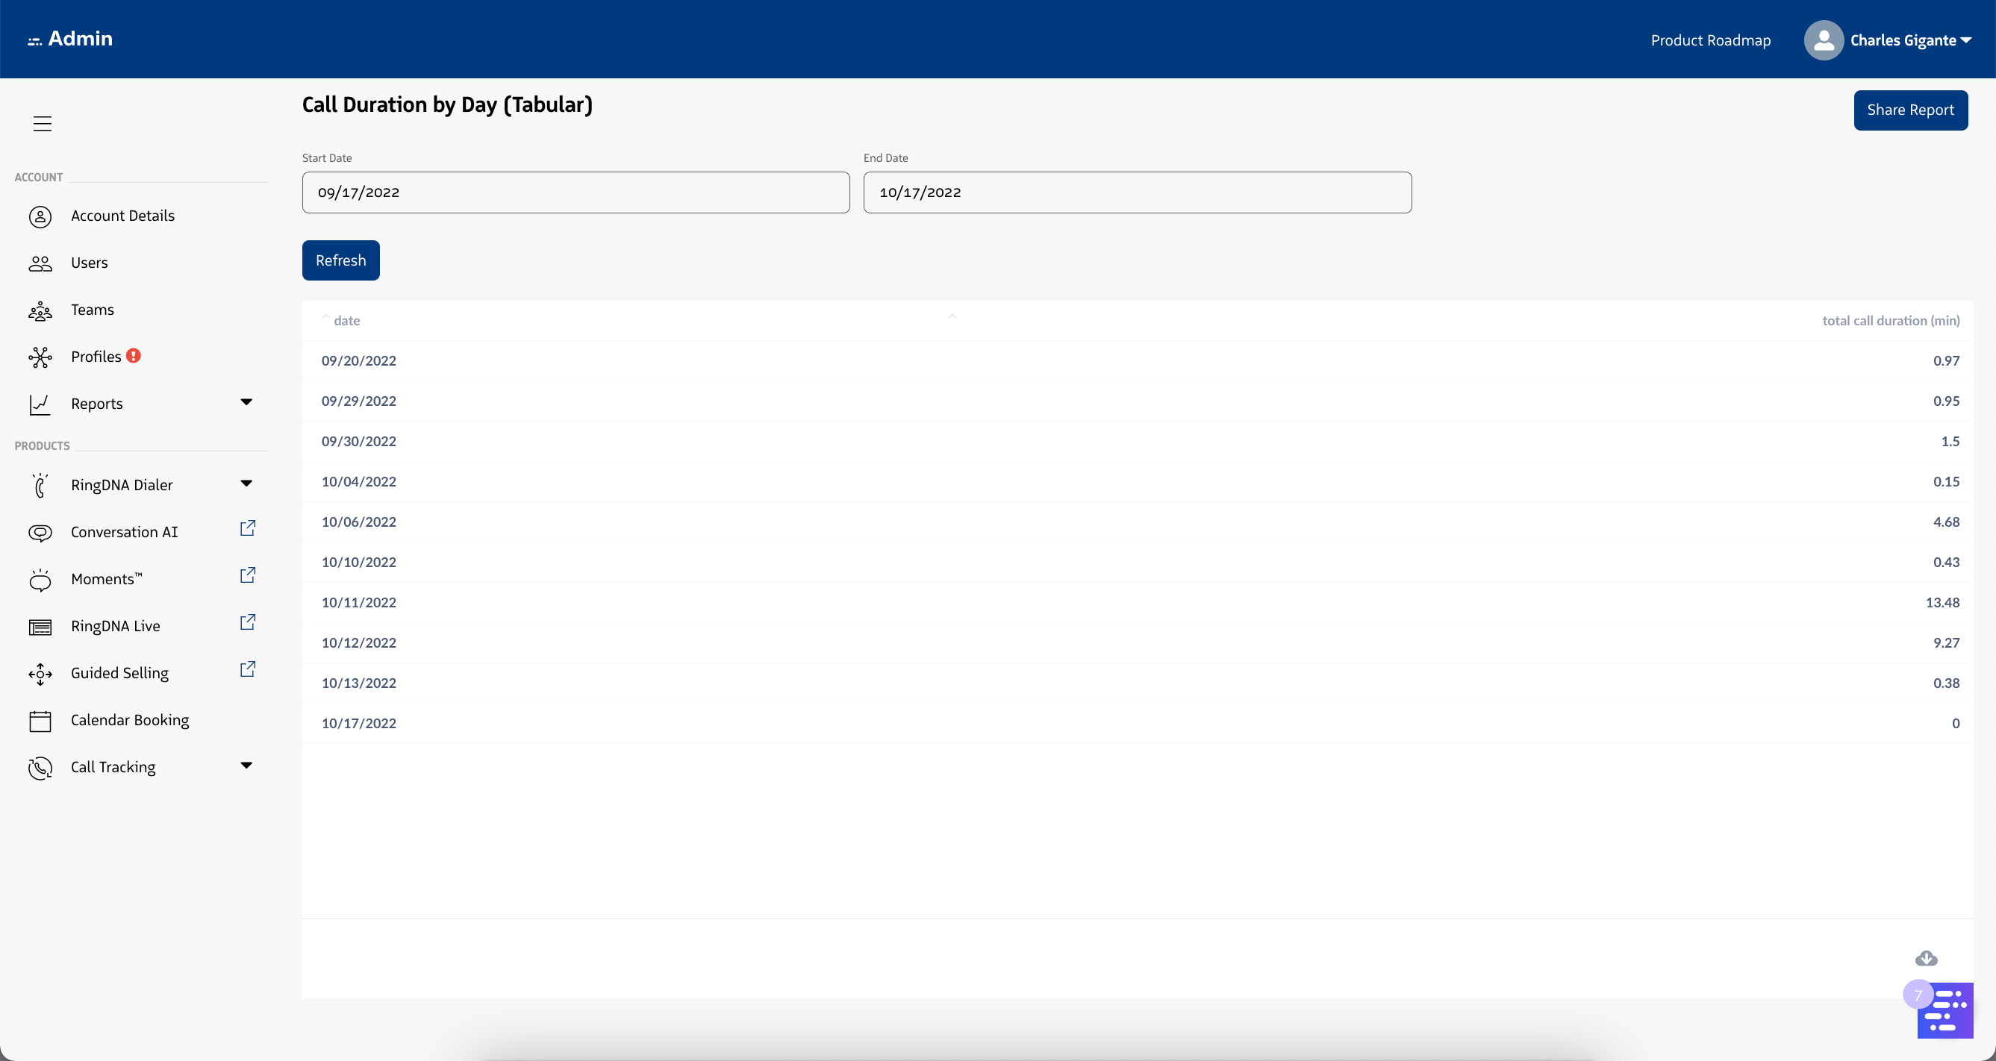1996x1061 pixels.
Task: Click the cloud download icon
Action: pyautogui.click(x=1927, y=959)
